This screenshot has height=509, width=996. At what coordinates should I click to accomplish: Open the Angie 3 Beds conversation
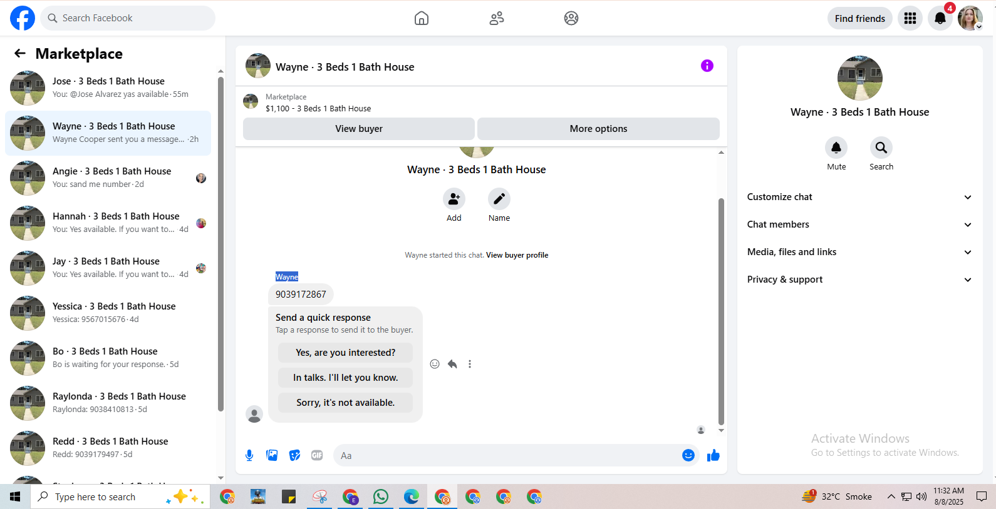(x=108, y=178)
